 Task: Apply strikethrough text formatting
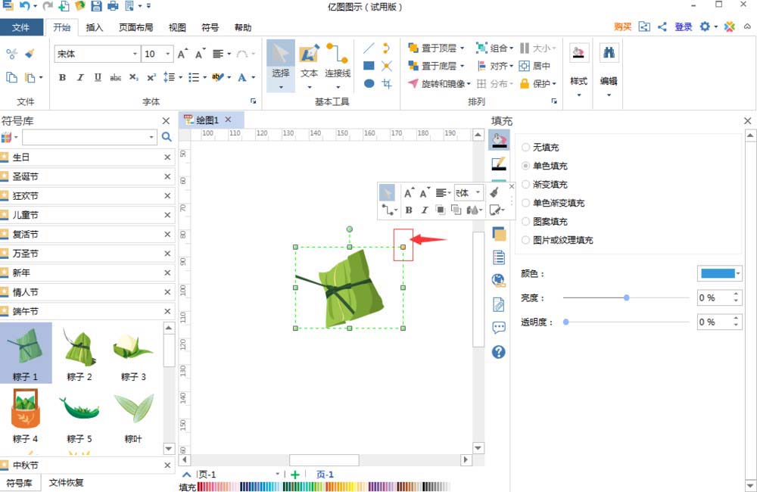115,77
